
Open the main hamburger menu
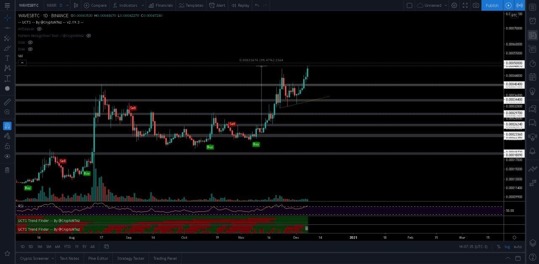point(7,5)
